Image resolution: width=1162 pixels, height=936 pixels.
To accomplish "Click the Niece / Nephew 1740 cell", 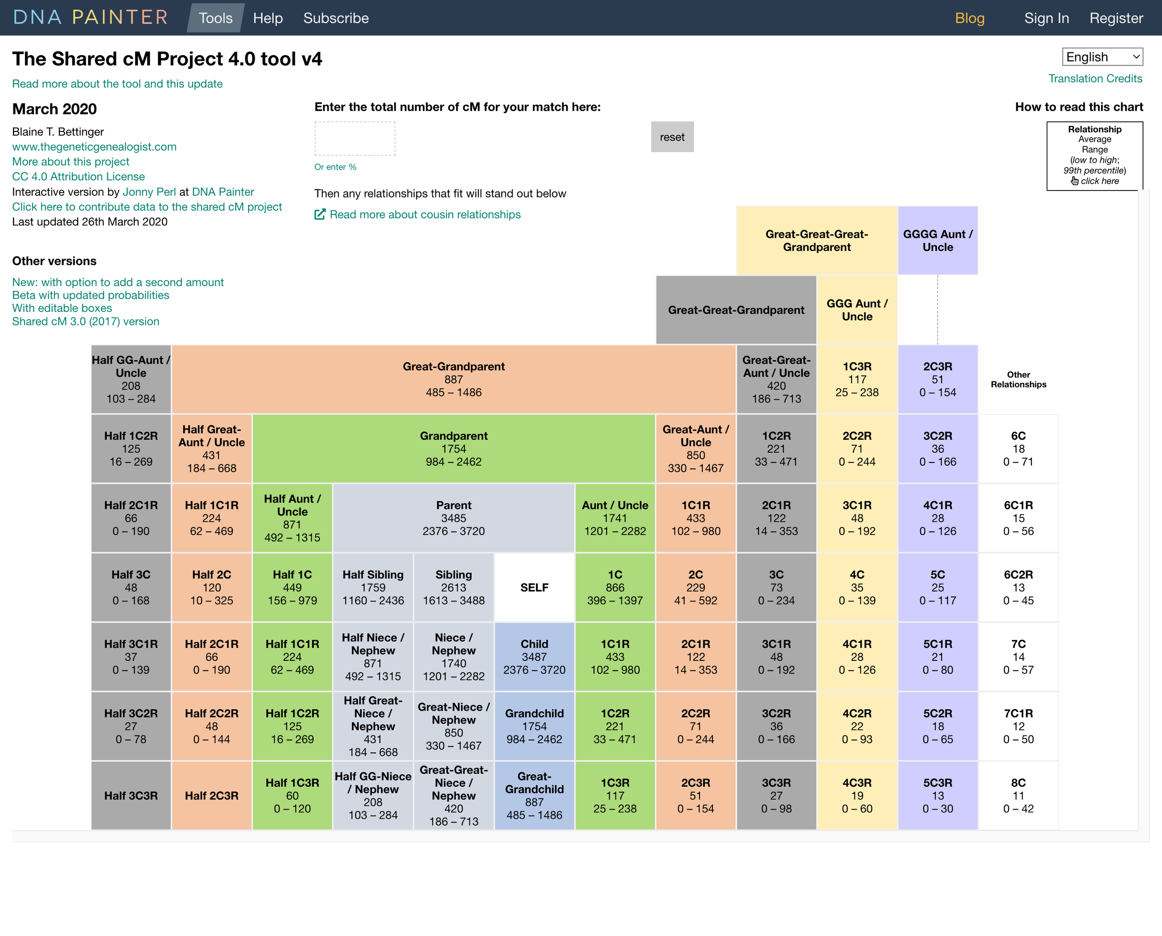I will (x=454, y=657).
